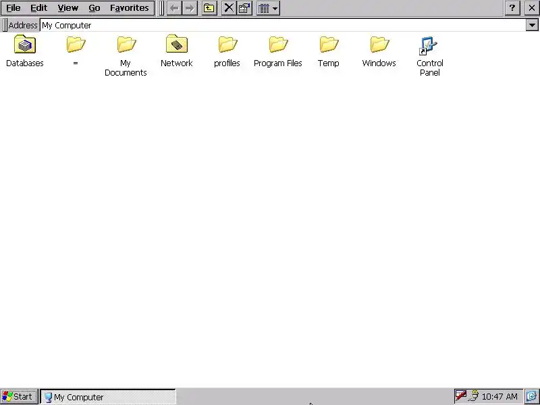540x405 pixels.
Task: Click the Address label
Action: 23,25
